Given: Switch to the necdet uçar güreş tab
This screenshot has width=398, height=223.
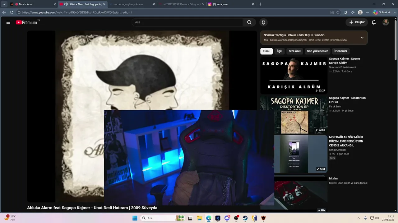Looking at the screenshot, I should coord(132,4).
